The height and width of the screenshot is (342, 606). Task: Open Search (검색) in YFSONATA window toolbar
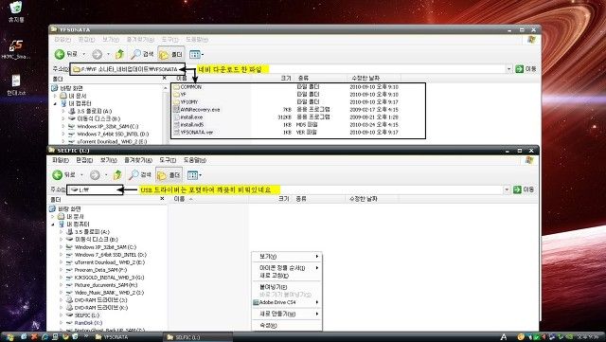pos(142,54)
